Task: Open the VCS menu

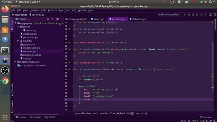Action: pyautogui.click(x=74, y=10)
